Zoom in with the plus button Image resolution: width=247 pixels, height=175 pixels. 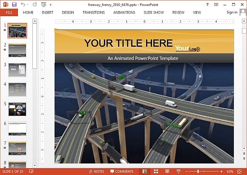pyautogui.click(x=221, y=171)
